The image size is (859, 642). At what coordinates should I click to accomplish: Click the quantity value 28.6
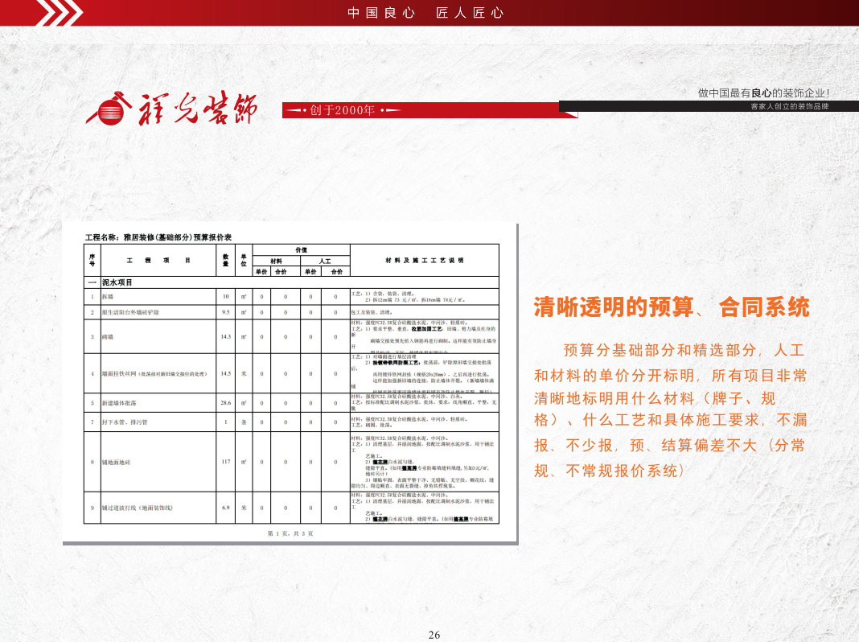click(226, 402)
